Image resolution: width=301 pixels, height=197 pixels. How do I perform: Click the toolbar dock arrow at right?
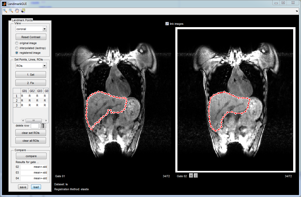[297, 11]
